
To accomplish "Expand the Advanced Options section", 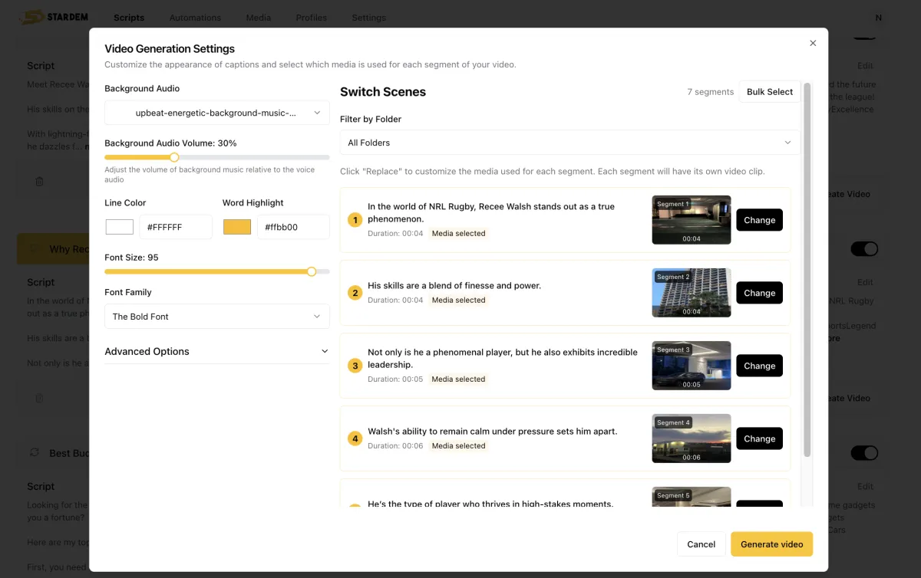I will tap(217, 351).
